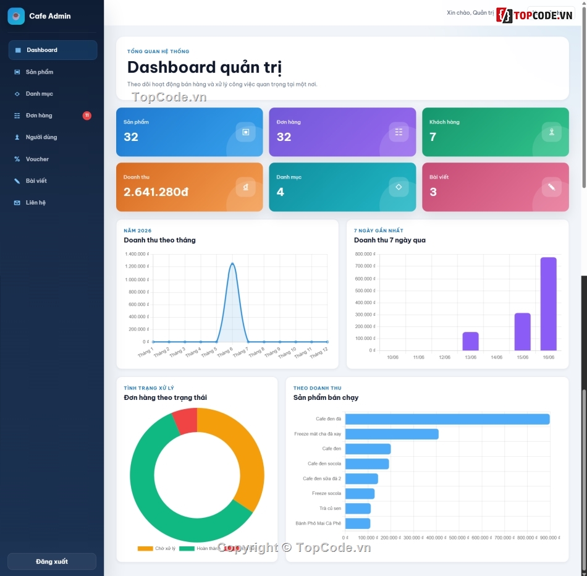Open the Voucher sidebar page
587x576 pixels.
click(x=53, y=159)
